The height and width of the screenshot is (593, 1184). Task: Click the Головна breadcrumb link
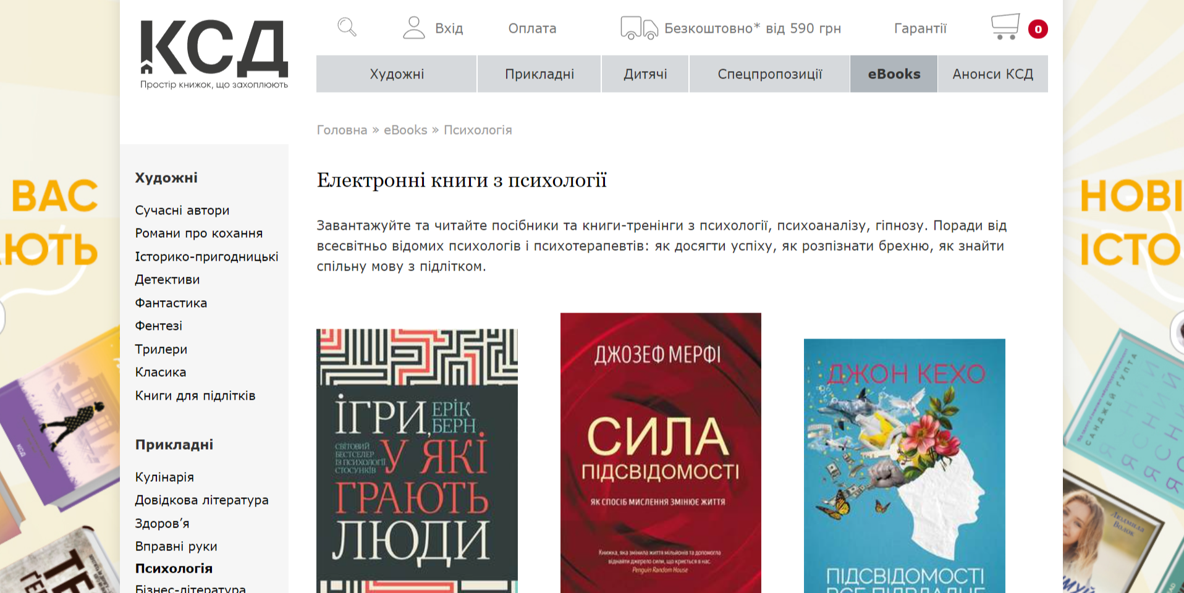[342, 130]
